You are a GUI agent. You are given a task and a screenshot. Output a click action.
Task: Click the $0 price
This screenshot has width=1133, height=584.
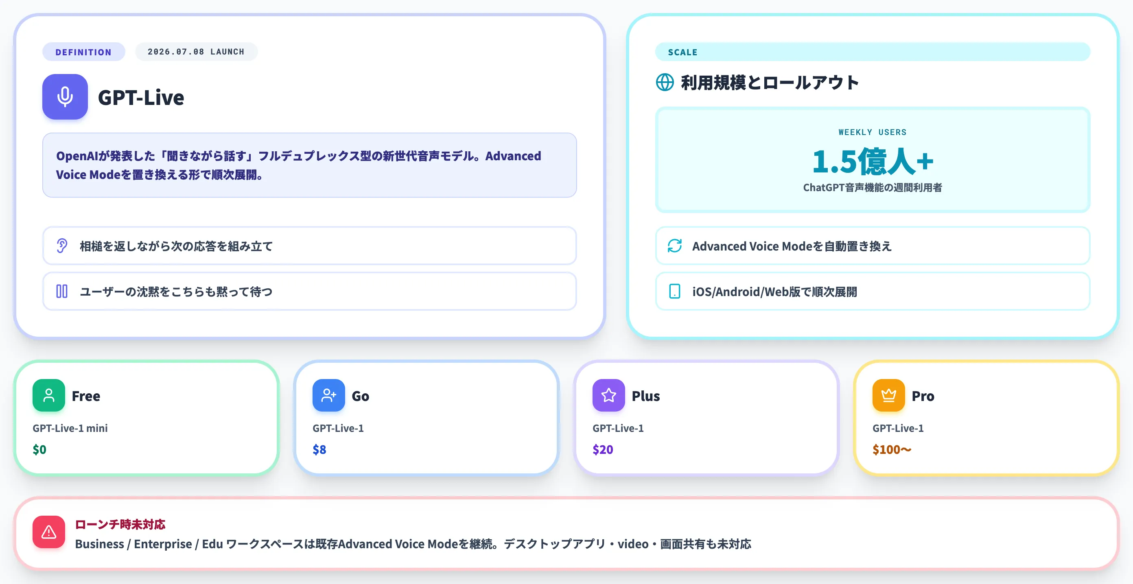[39, 449]
